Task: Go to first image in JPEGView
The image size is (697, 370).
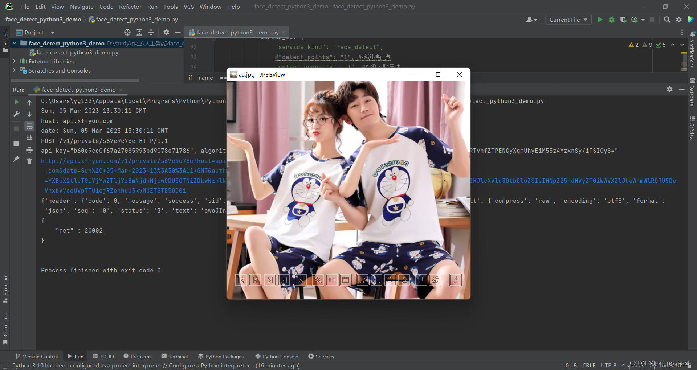Action: 241,280
